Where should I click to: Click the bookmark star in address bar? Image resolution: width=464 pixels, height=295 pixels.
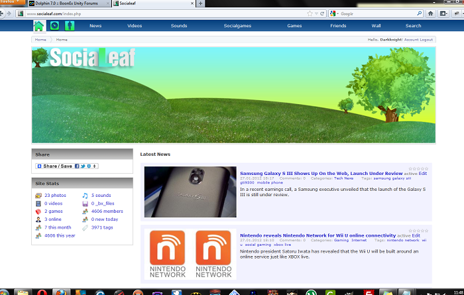(309, 13)
